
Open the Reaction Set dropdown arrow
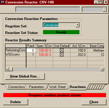tap(77, 25)
